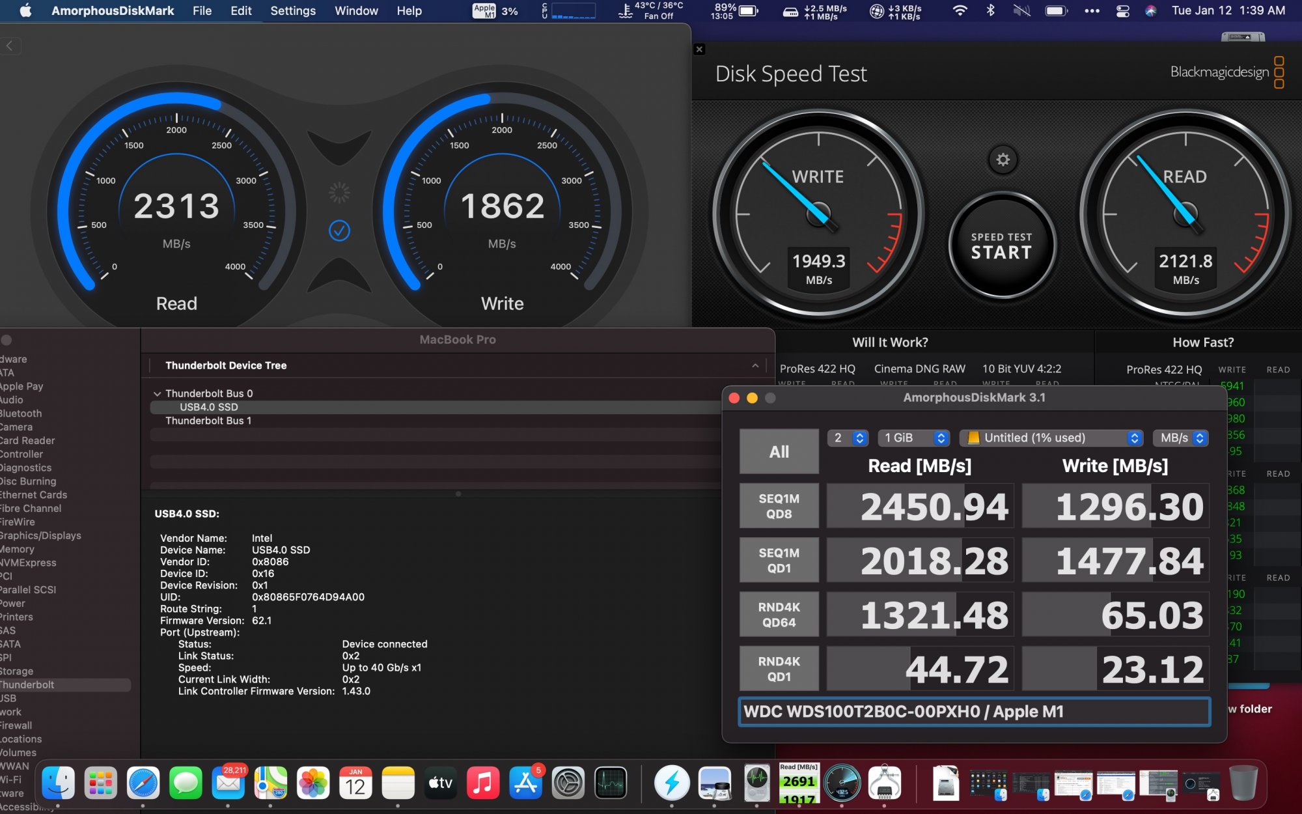Open Blackmagic settings gear icon
Viewport: 1302px width, 814px height.
point(1003,160)
